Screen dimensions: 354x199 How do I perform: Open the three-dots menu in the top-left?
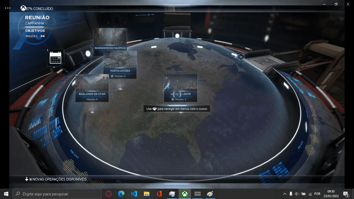(x=8, y=8)
